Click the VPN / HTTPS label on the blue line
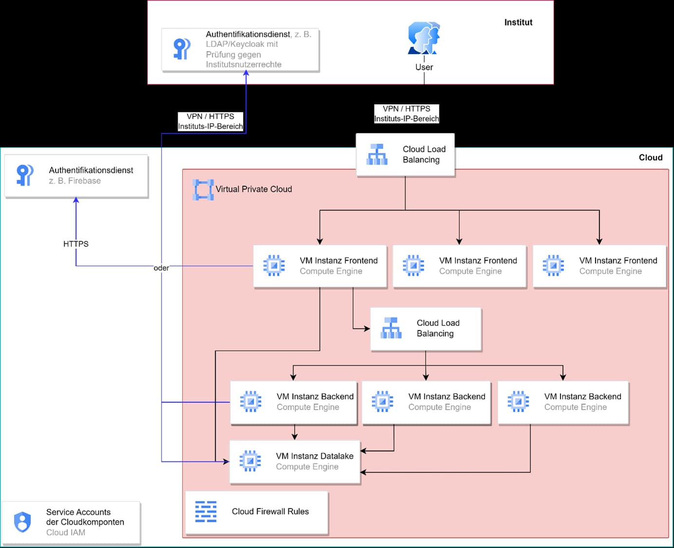This screenshot has width=674, height=548. (210, 121)
